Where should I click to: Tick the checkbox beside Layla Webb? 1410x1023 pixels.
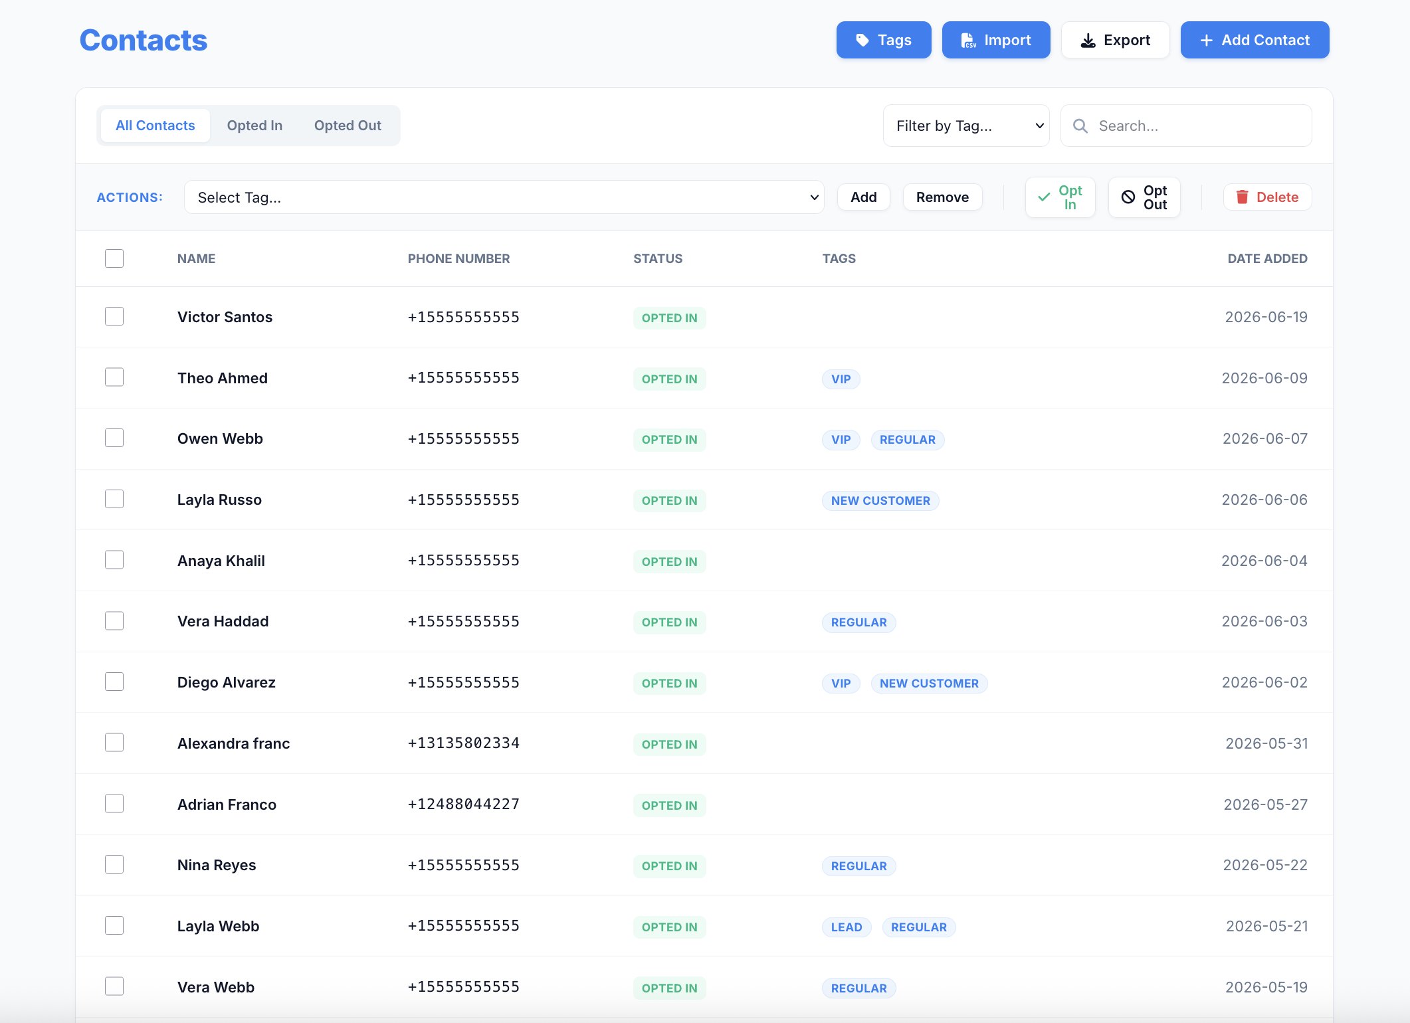click(x=114, y=925)
